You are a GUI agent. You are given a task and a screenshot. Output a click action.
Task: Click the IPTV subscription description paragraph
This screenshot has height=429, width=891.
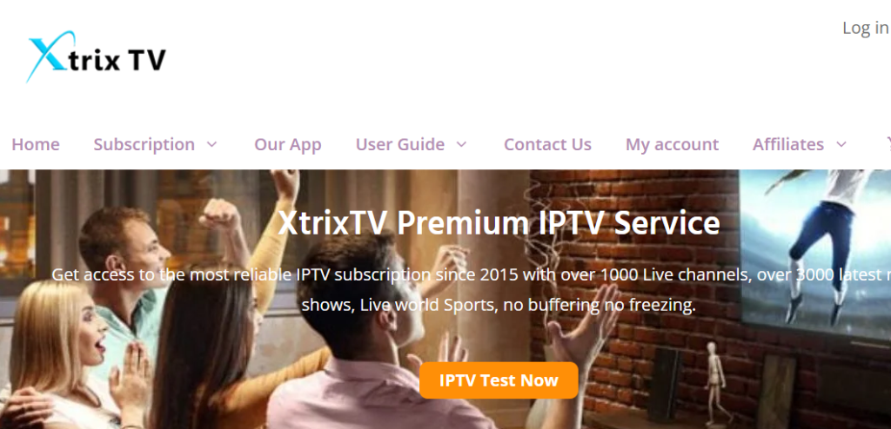[x=471, y=290]
